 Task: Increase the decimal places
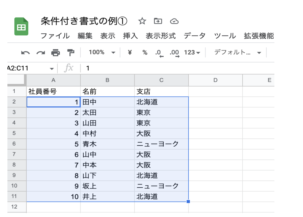pyautogui.click(x=175, y=53)
